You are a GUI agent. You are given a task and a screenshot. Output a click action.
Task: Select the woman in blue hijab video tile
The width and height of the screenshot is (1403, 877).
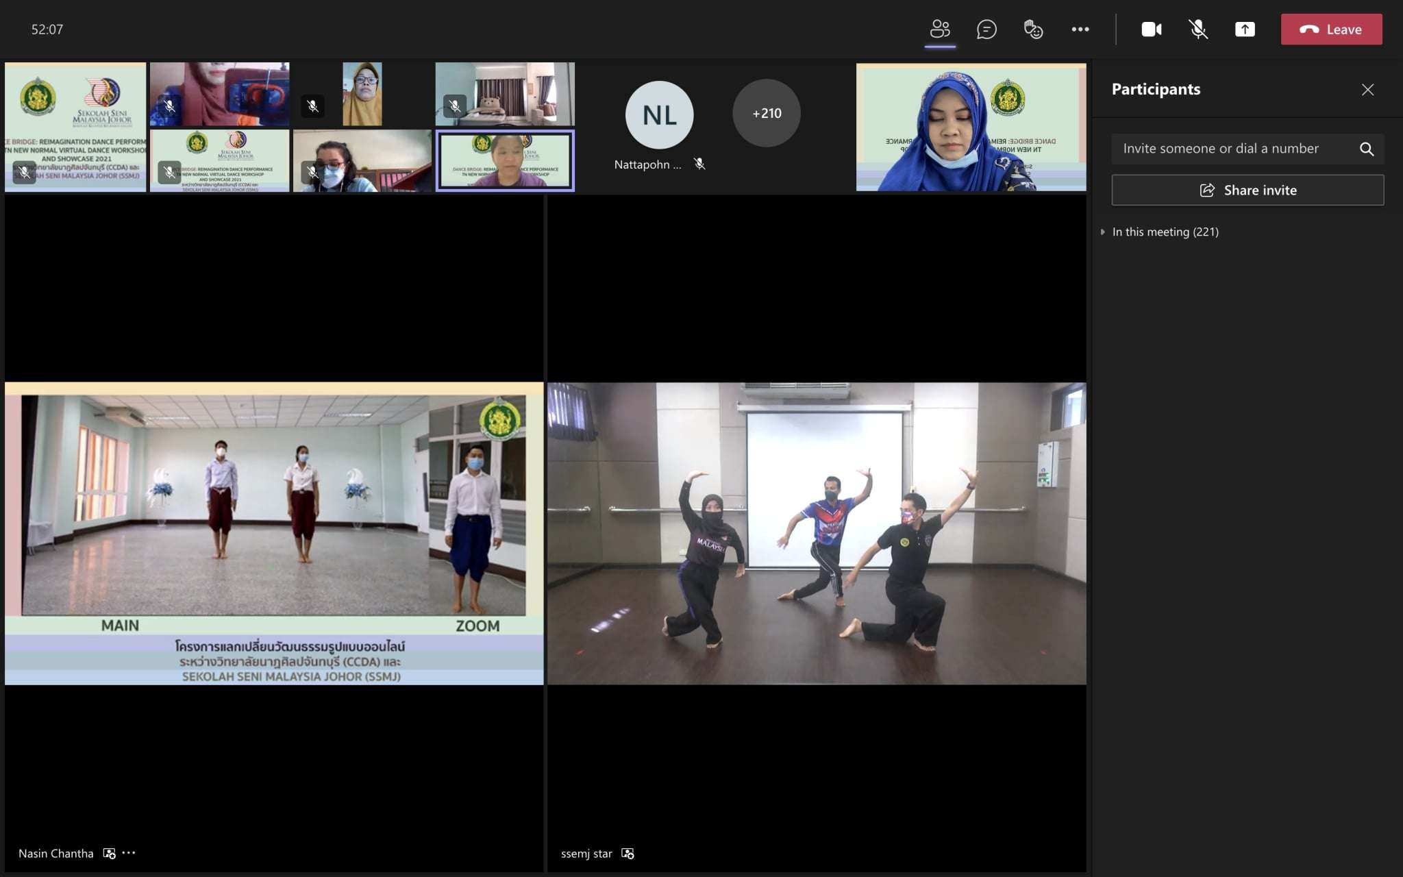coord(971,128)
